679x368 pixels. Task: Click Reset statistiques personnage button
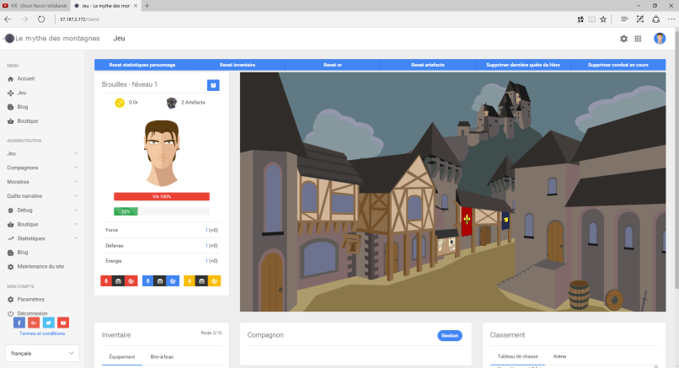pos(142,65)
